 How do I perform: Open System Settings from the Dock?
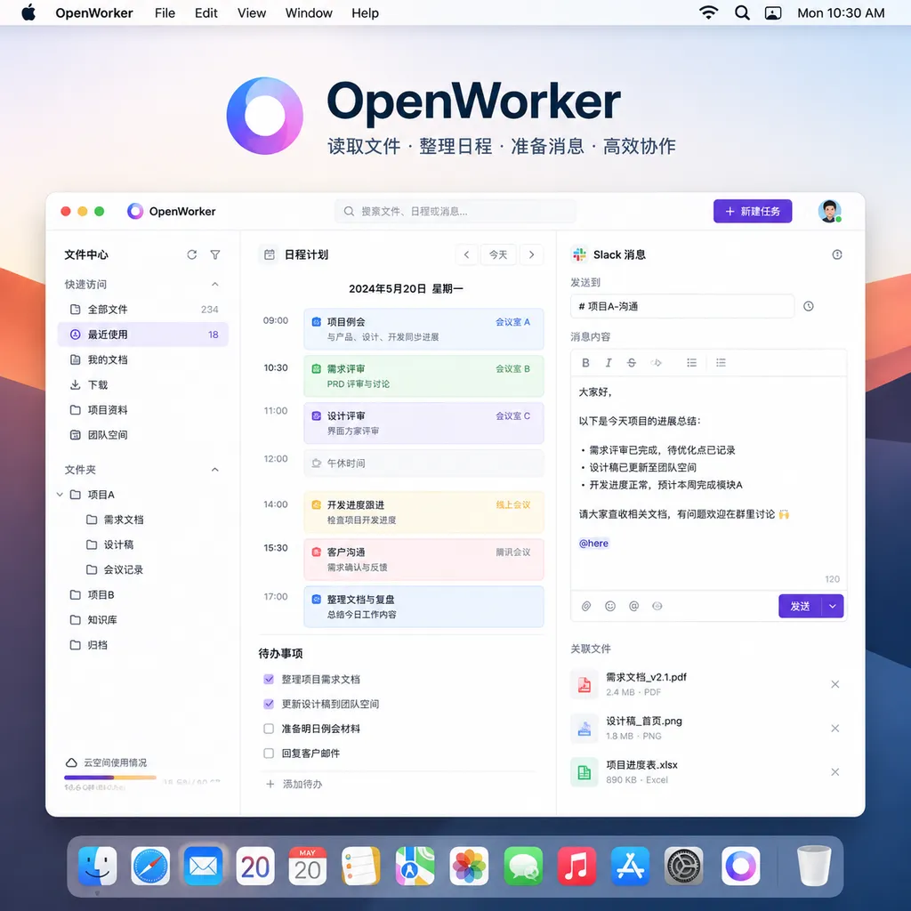click(684, 867)
